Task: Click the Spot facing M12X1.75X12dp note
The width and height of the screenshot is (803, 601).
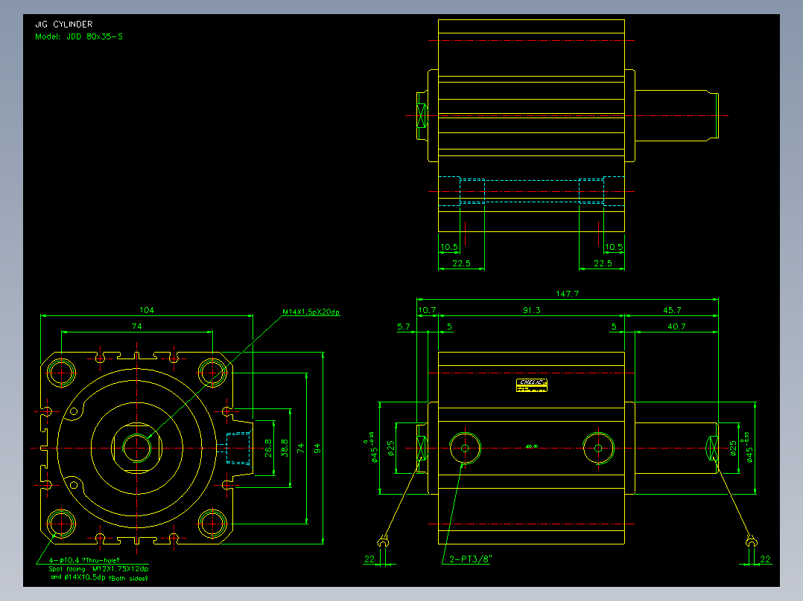Action: point(99,569)
